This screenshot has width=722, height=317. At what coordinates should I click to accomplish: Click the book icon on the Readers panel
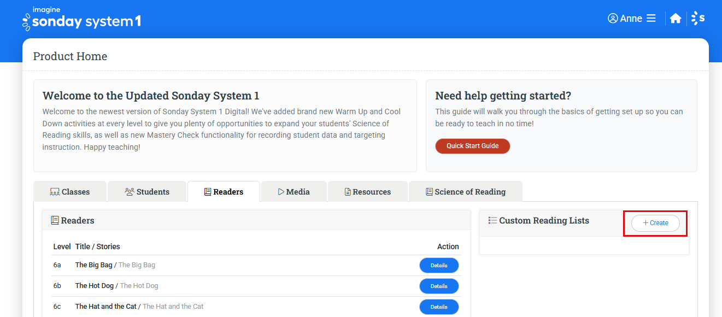55,220
